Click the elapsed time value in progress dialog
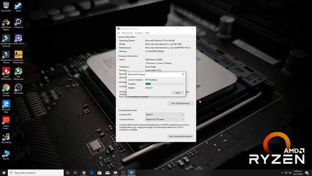Viewport: 312px width, 176px height. pyautogui.click(x=149, y=88)
